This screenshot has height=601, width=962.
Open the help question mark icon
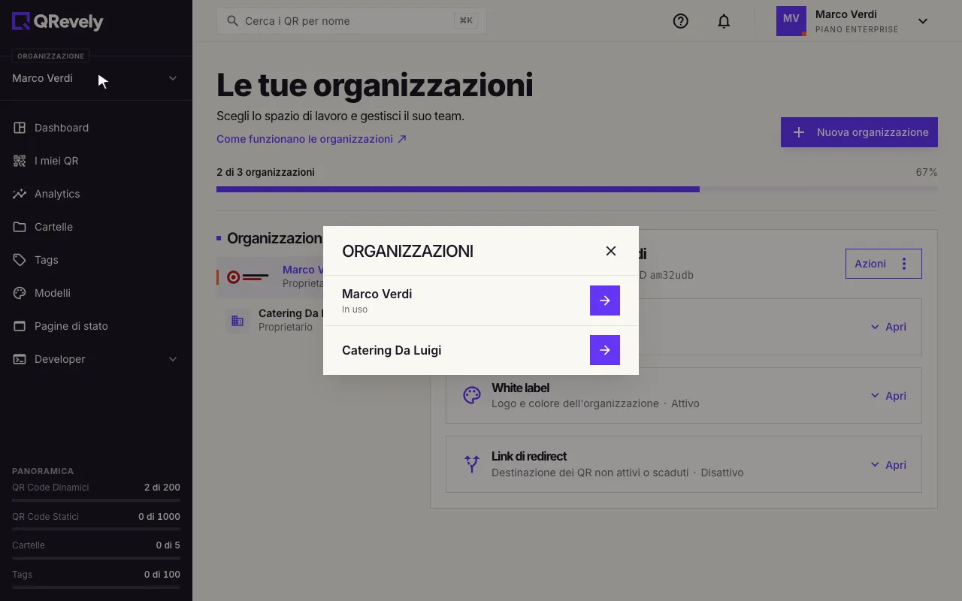[x=681, y=21]
